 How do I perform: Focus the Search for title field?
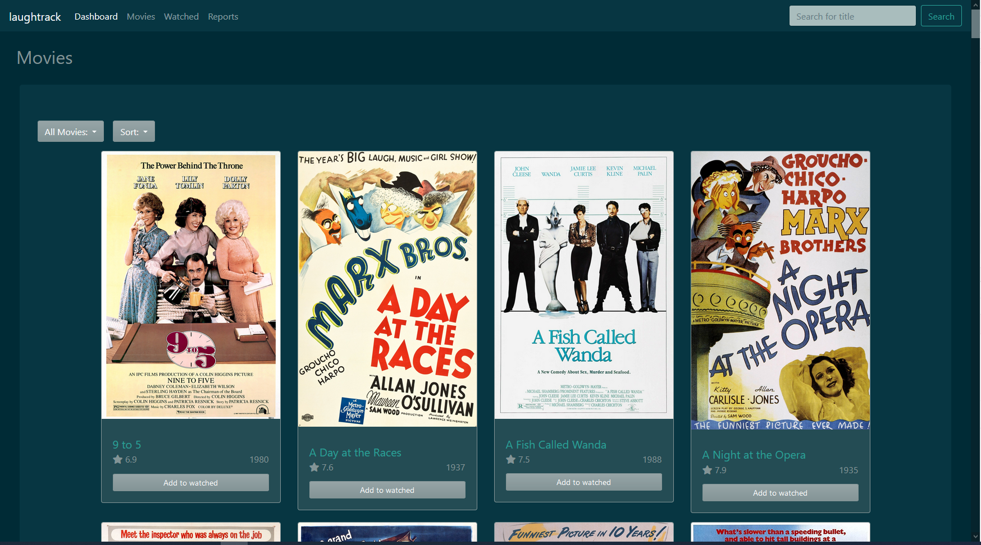[x=852, y=16]
